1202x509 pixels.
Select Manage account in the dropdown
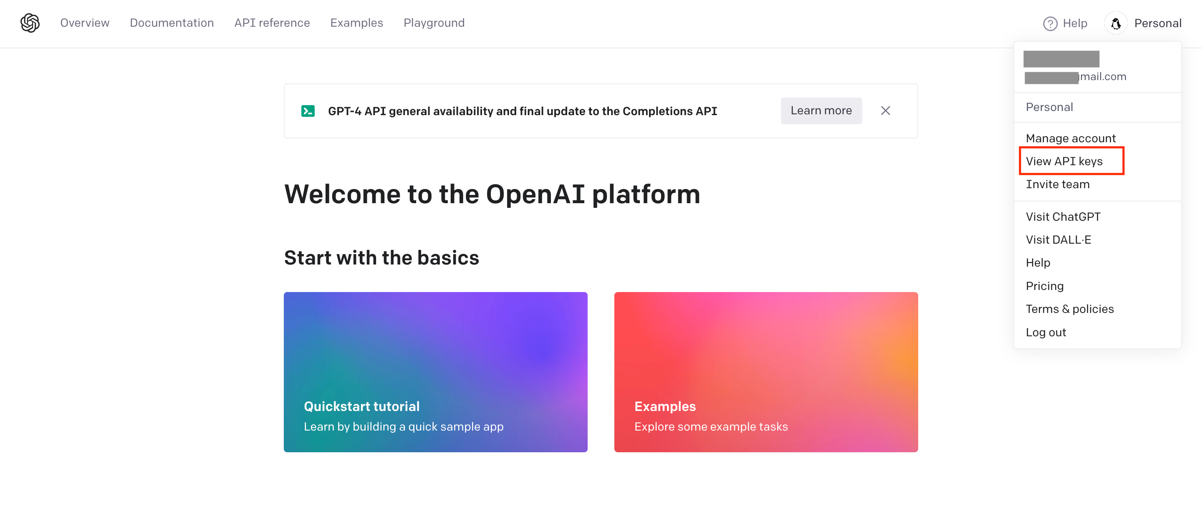[1071, 138]
